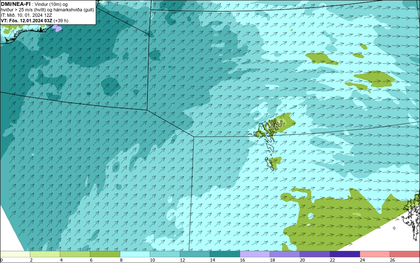Click the 18–20 m/s purple legend swatch
The image size is (420, 263).
(285, 254)
